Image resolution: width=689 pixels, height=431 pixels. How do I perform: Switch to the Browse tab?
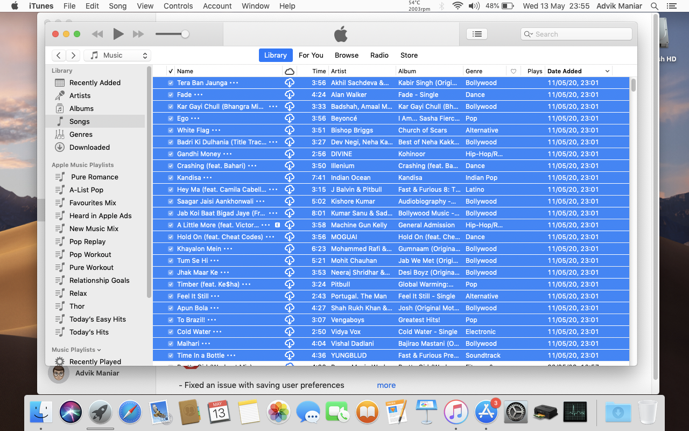(347, 55)
